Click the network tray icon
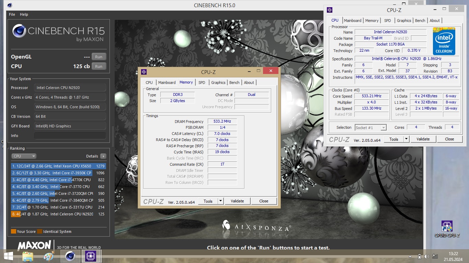 coord(435,256)
